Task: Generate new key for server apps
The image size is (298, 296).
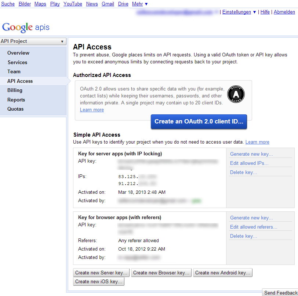Action: coord(251,154)
